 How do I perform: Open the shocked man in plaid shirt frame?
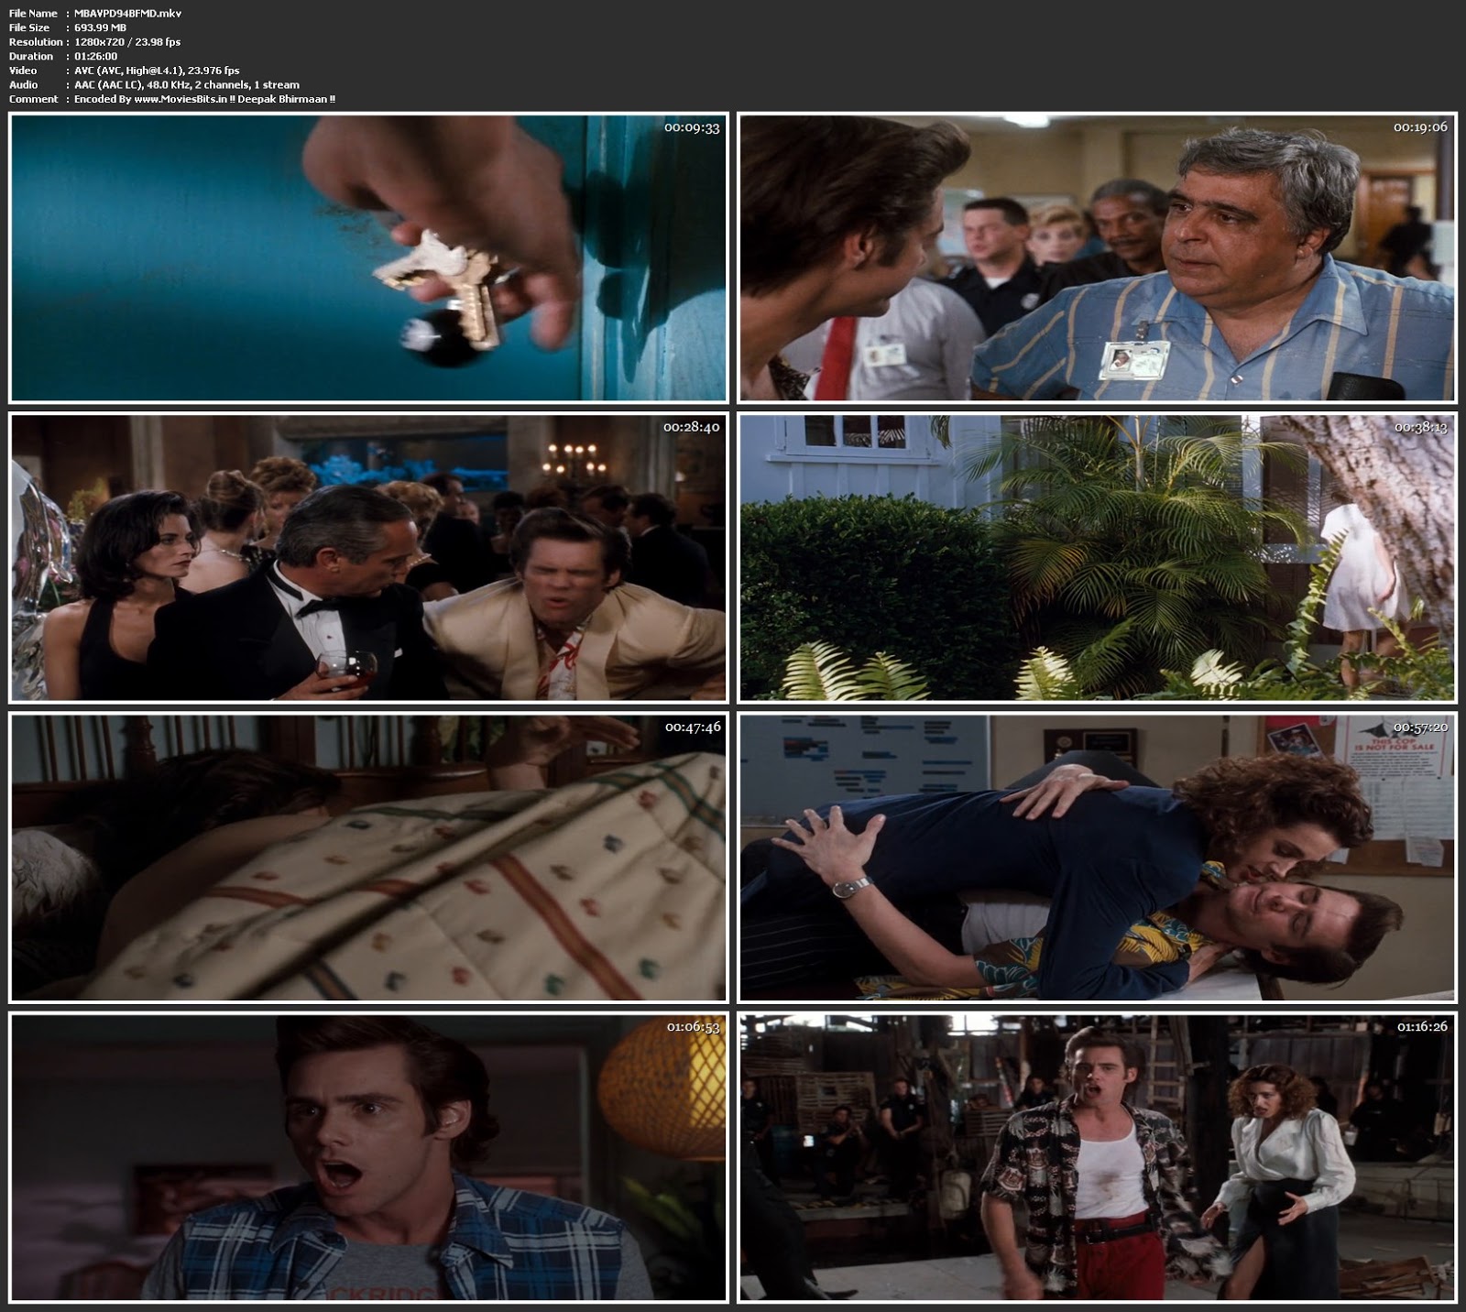pos(367,1157)
